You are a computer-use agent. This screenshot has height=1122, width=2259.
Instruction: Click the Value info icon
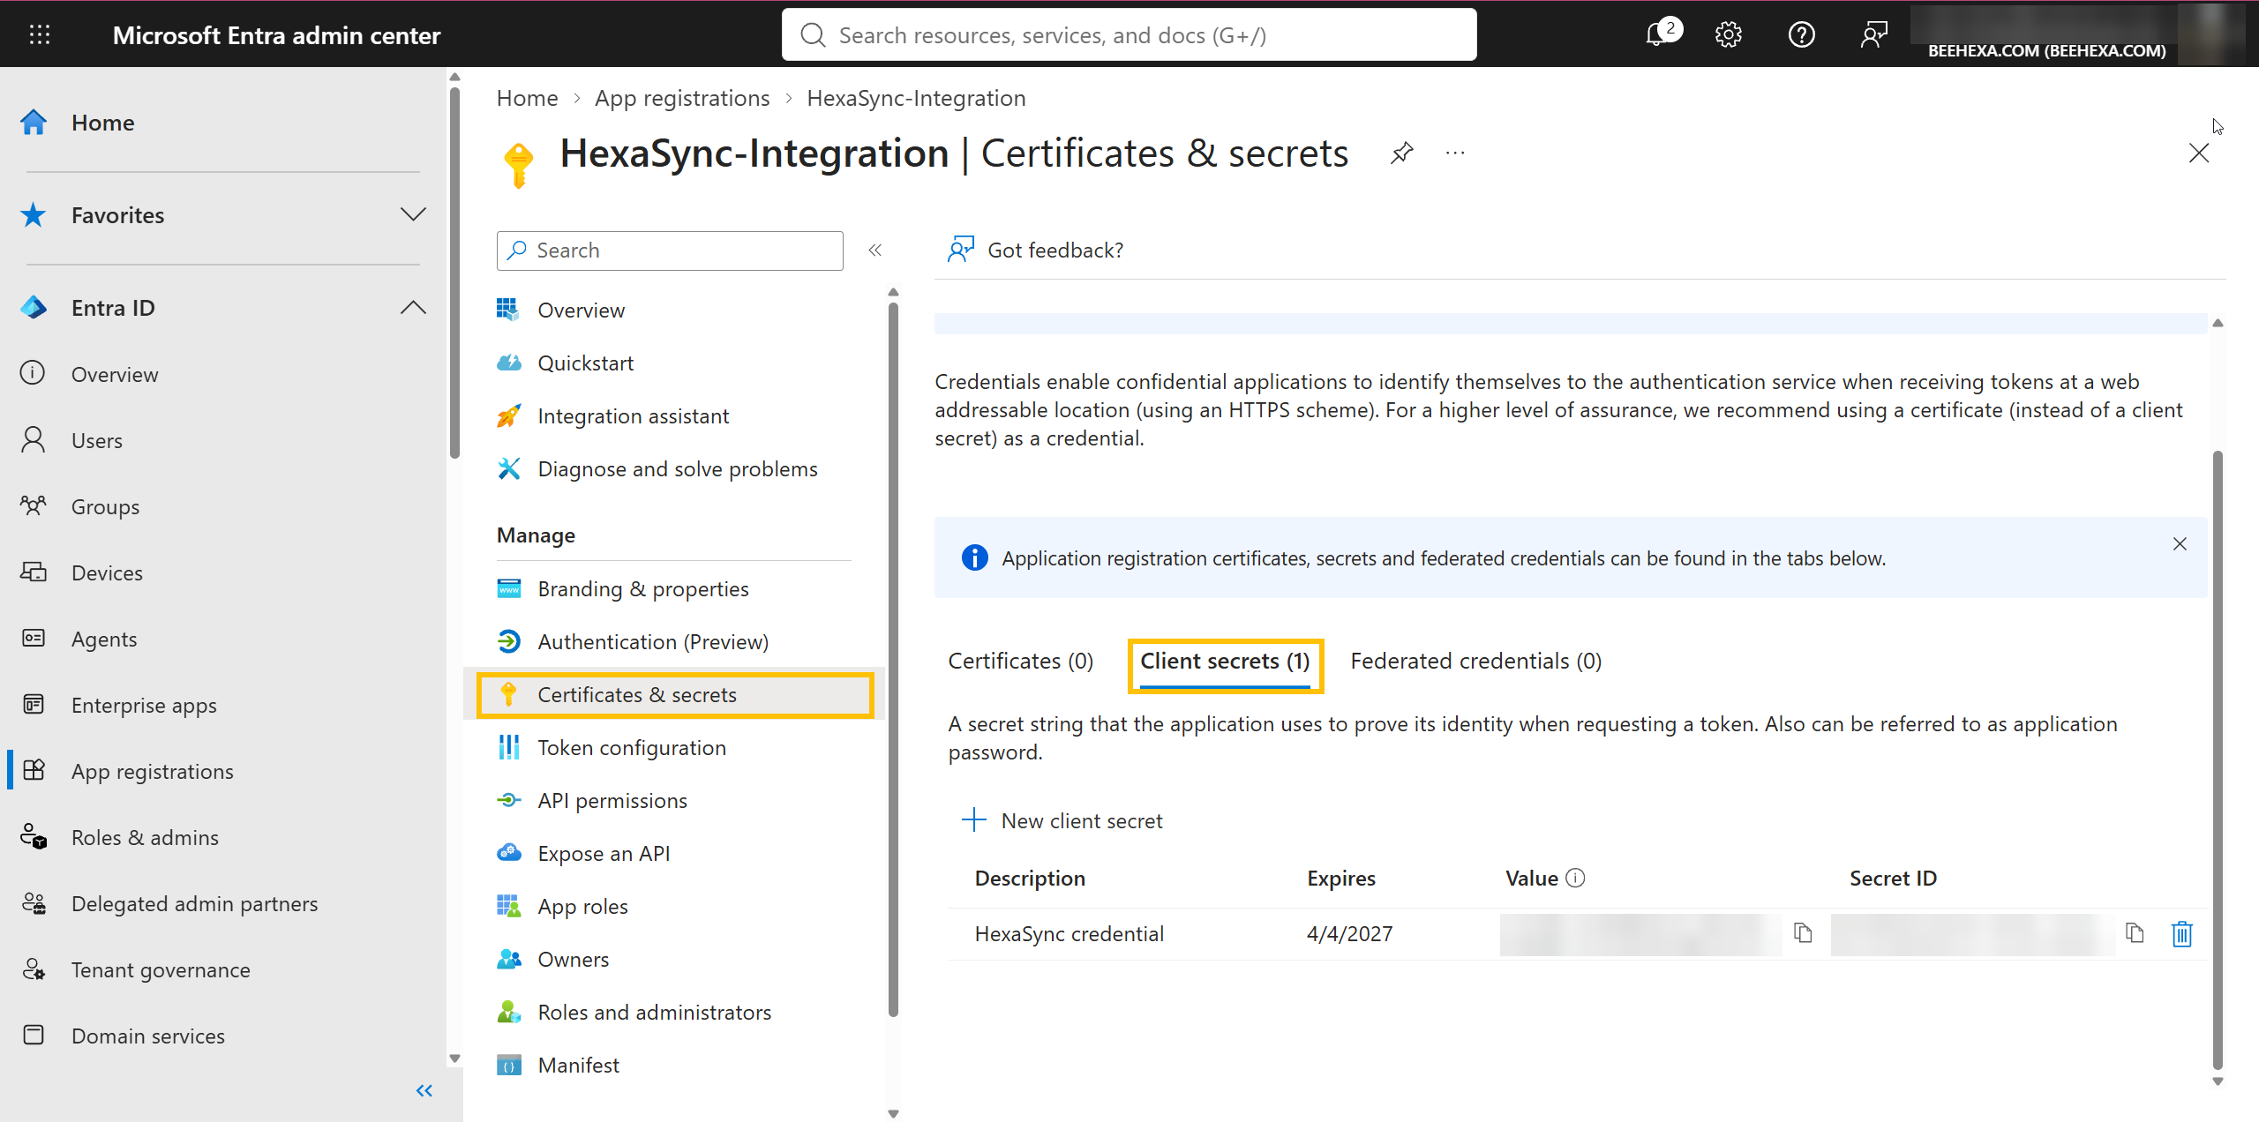(1575, 878)
